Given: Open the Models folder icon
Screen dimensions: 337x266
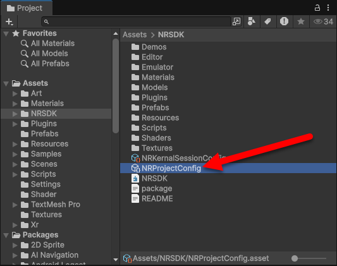Looking at the screenshot, I should tap(135, 87).
